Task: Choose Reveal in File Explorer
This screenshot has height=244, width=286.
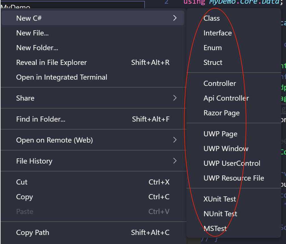Action: tap(51, 62)
